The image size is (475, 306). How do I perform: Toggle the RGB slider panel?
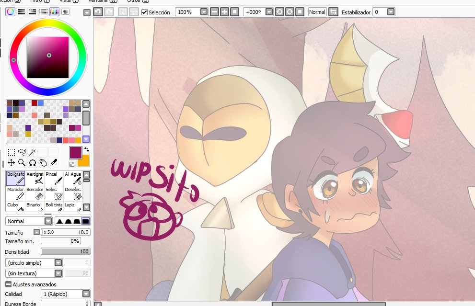click(x=21, y=12)
